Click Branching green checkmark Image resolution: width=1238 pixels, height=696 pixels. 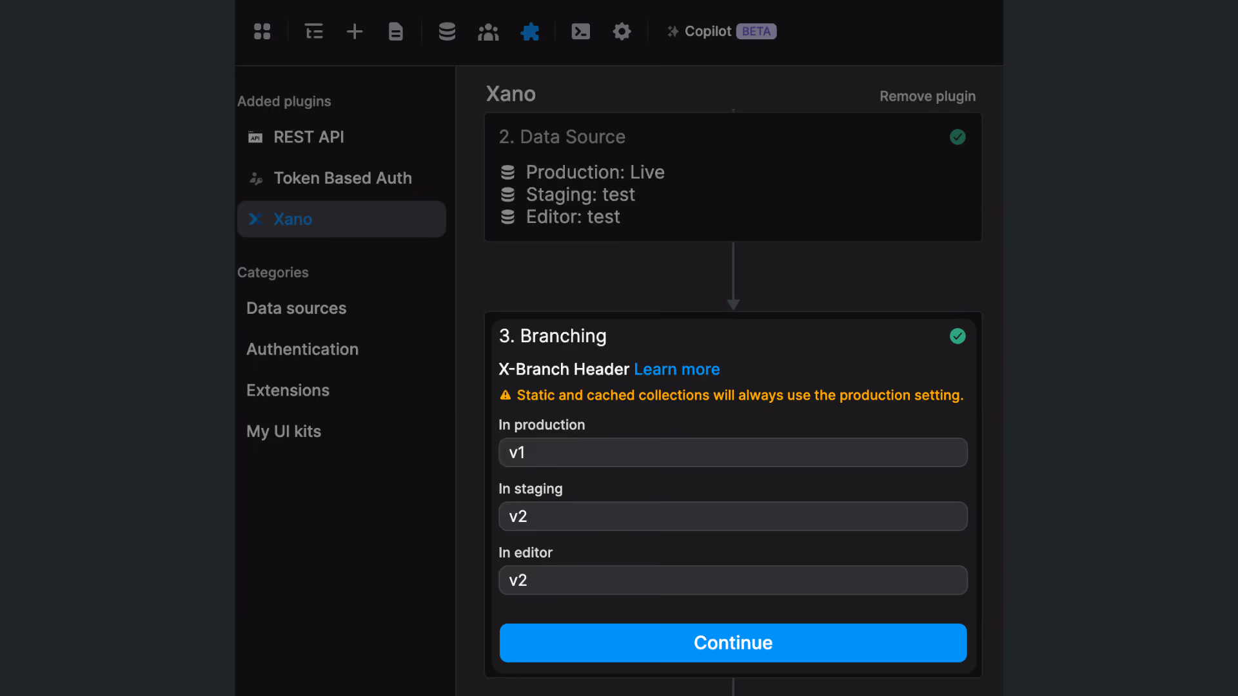tap(958, 336)
